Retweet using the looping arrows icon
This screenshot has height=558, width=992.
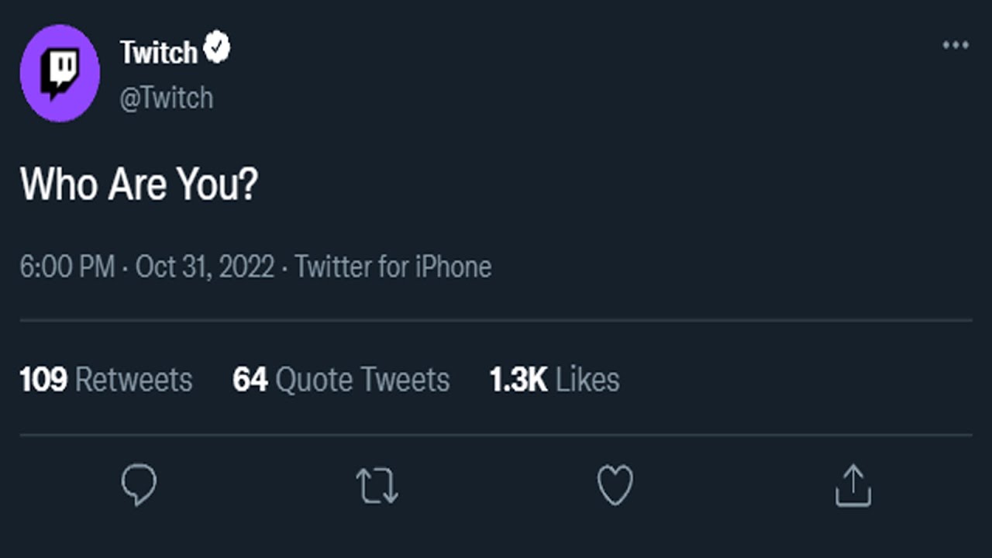point(377,485)
